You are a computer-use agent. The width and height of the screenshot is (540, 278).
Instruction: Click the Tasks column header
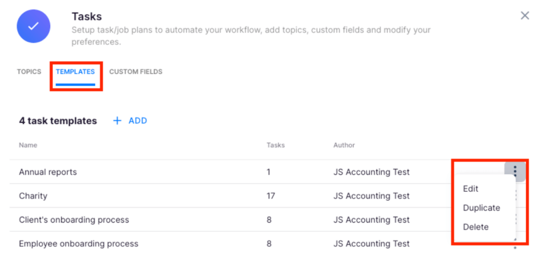coord(275,145)
